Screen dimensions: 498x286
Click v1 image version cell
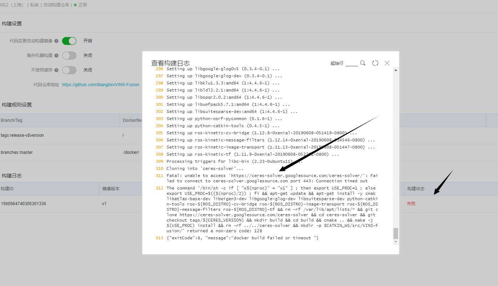tap(104, 204)
